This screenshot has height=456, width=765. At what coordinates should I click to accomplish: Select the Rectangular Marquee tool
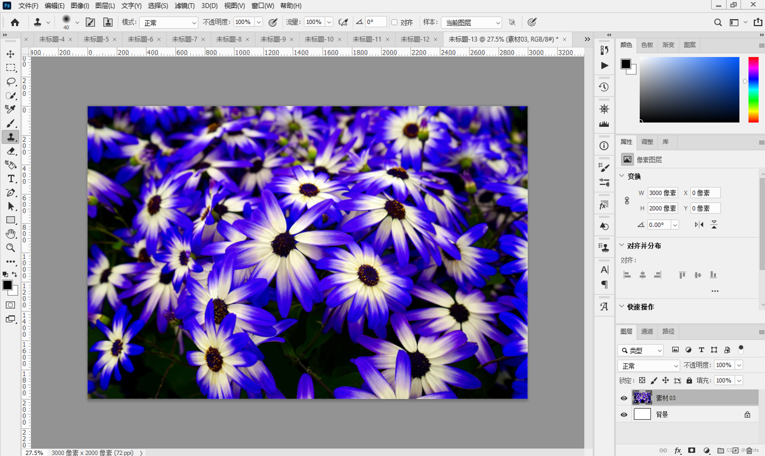11,68
